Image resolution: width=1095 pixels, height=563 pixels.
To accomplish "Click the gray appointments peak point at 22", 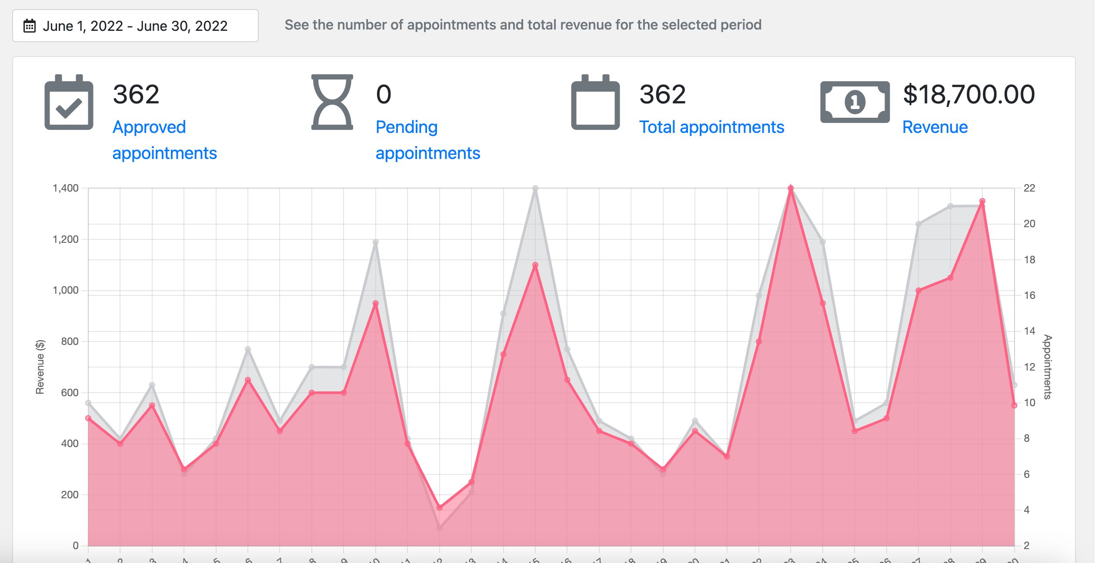I will [x=535, y=189].
